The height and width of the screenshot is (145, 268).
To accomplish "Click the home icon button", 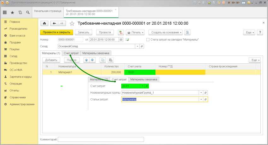I will 44,23.
